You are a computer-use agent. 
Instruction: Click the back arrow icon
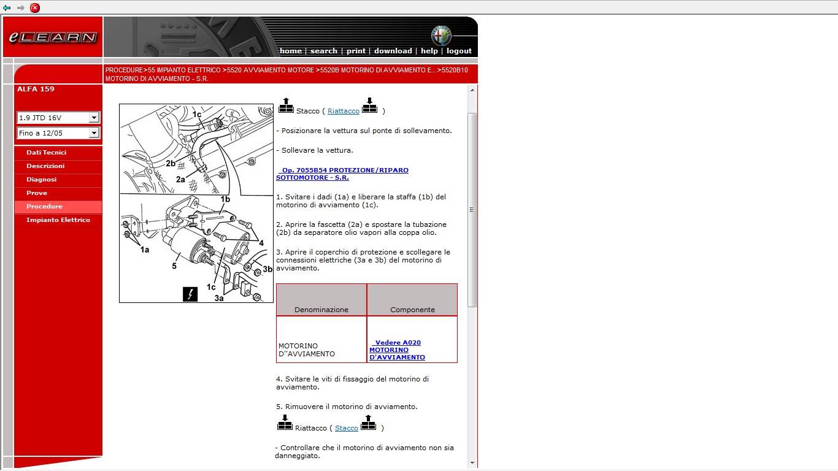click(7, 8)
